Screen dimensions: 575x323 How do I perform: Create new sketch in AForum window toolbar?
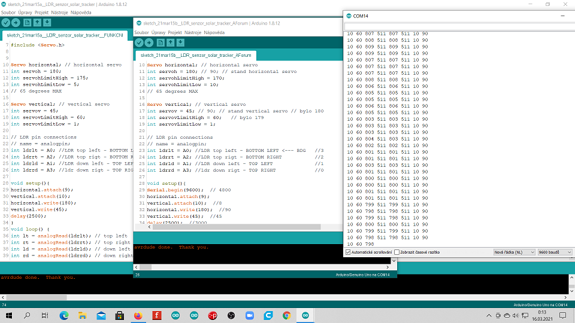point(161,42)
